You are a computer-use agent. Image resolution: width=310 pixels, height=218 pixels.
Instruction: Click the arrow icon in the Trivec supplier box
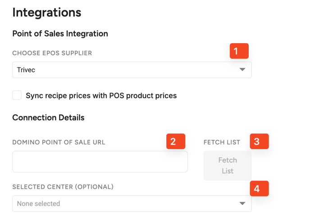pyautogui.click(x=242, y=70)
